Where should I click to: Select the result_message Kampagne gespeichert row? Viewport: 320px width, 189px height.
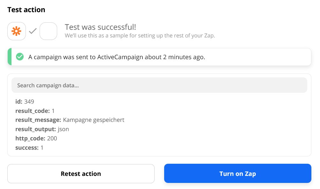click(x=70, y=120)
